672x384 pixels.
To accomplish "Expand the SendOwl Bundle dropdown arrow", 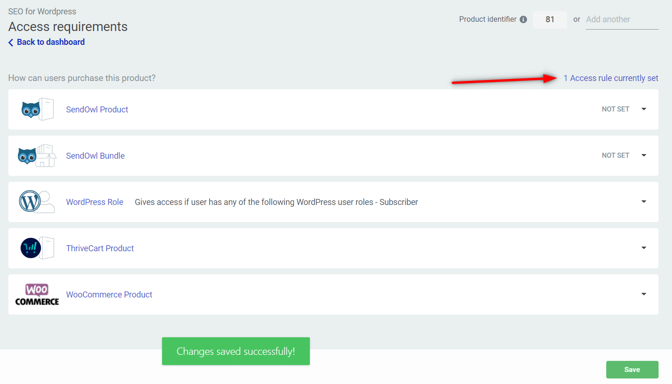I will pyautogui.click(x=644, y=155).
